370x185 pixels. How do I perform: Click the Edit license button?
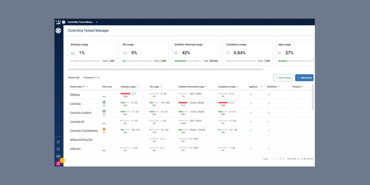(283, 78)
